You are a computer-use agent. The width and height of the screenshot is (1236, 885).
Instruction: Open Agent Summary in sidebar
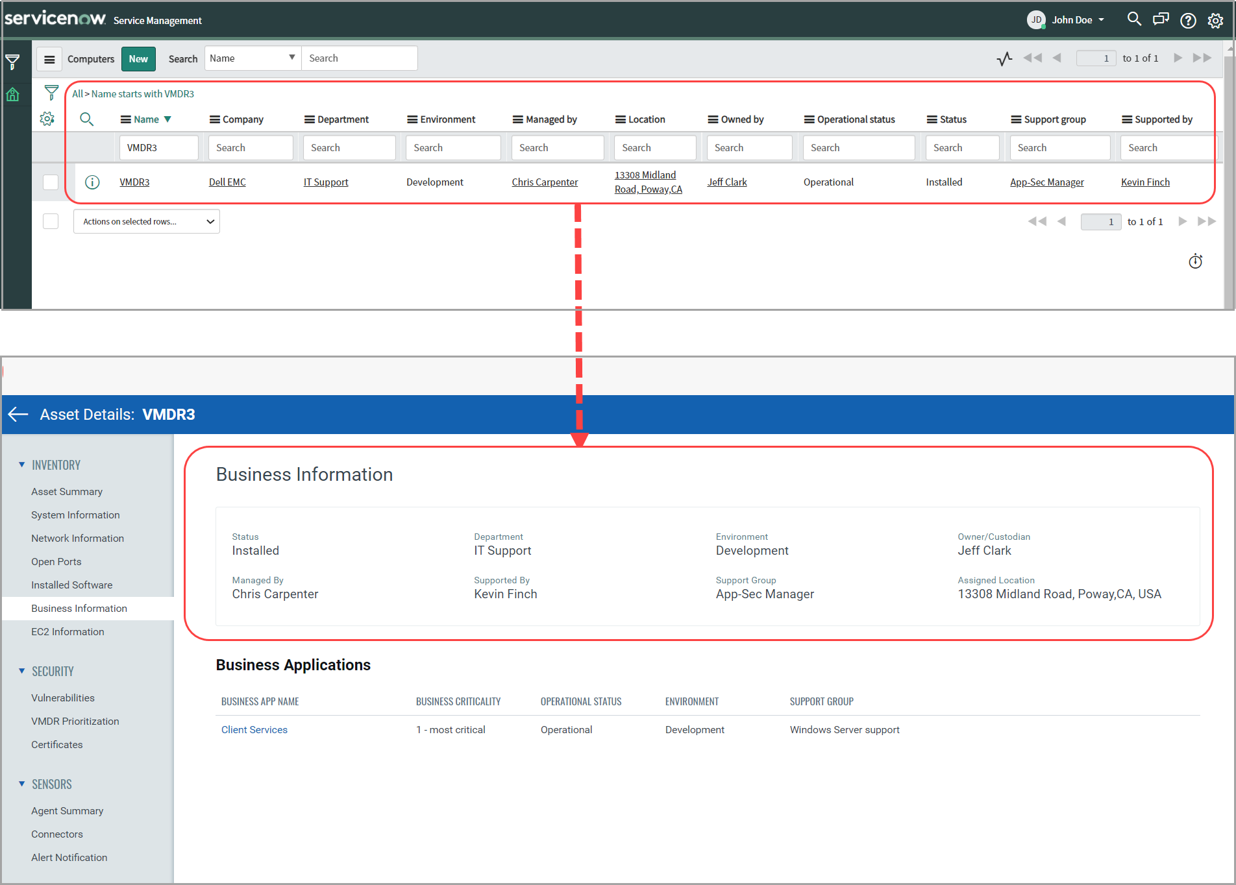(68, 811)
